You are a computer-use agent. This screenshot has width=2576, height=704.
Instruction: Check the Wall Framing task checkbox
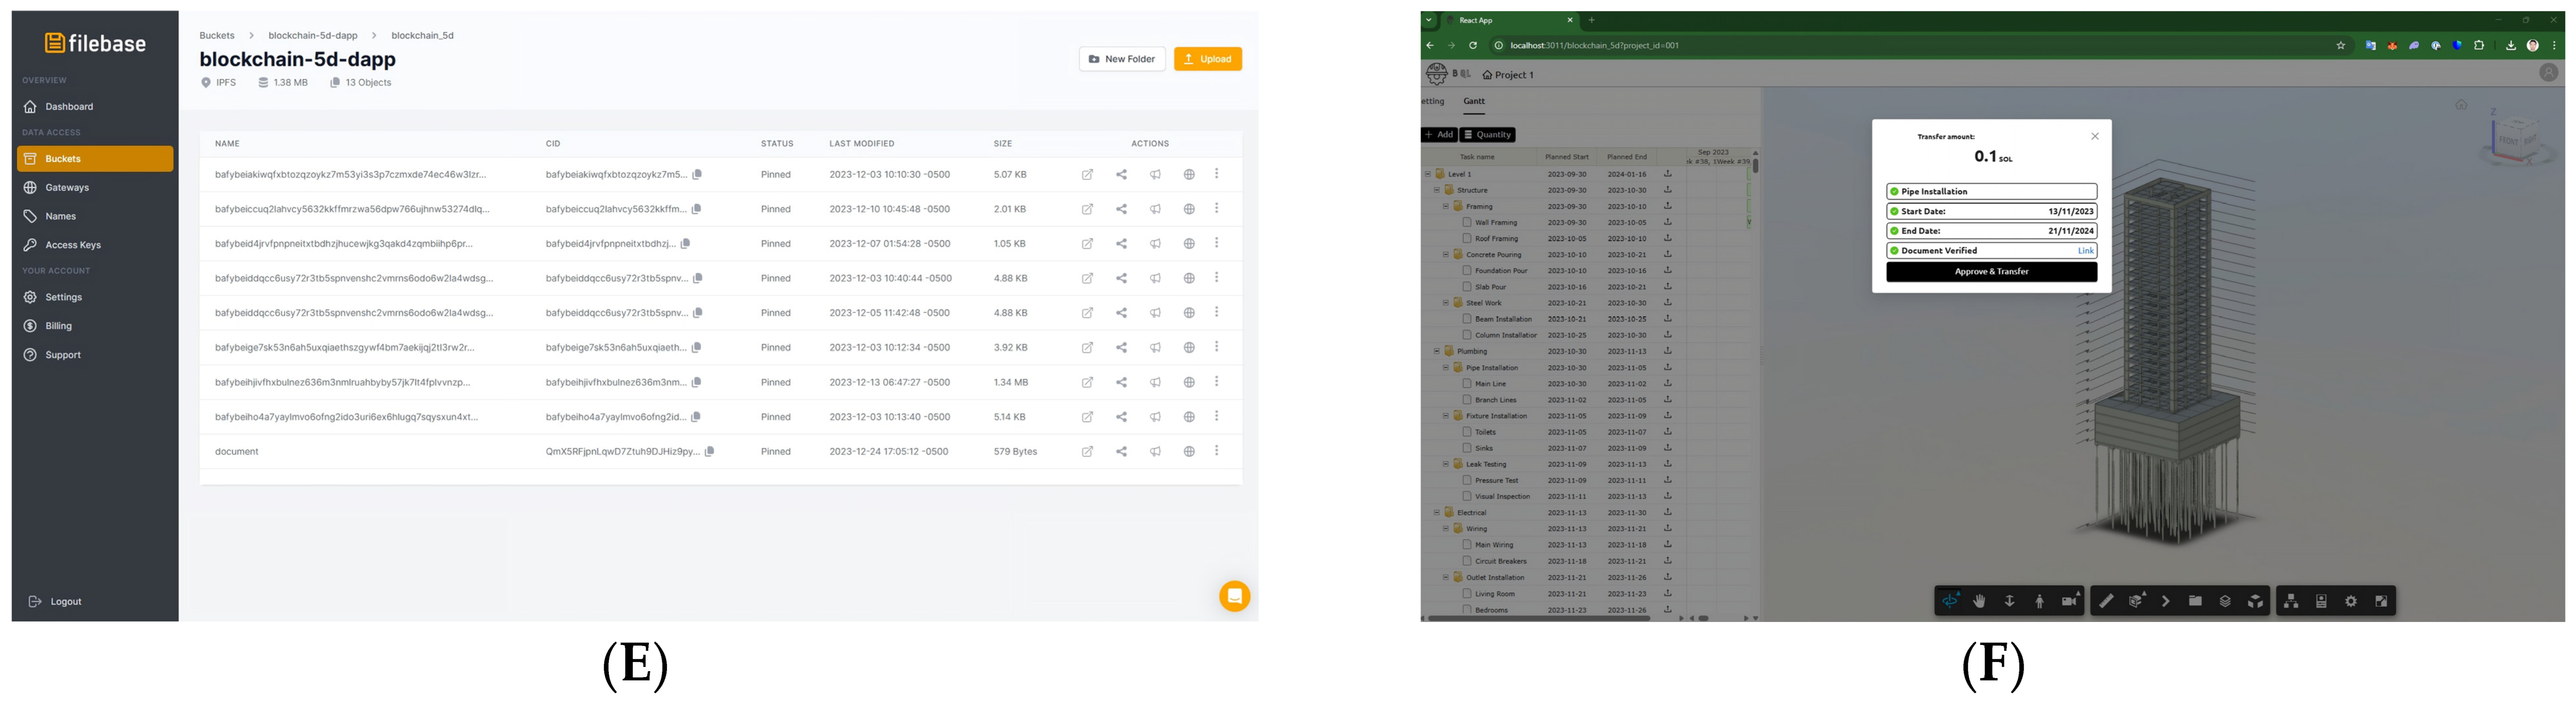tap(1467, 222)
